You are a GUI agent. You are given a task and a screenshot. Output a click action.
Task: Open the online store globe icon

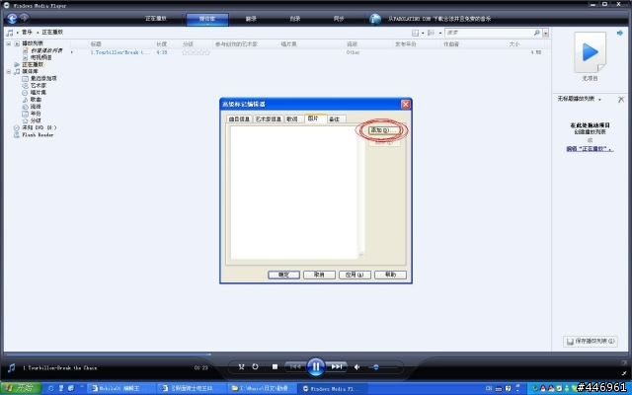(375, 19)
